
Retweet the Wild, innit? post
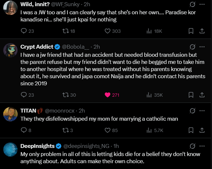(x=65, y=31)
